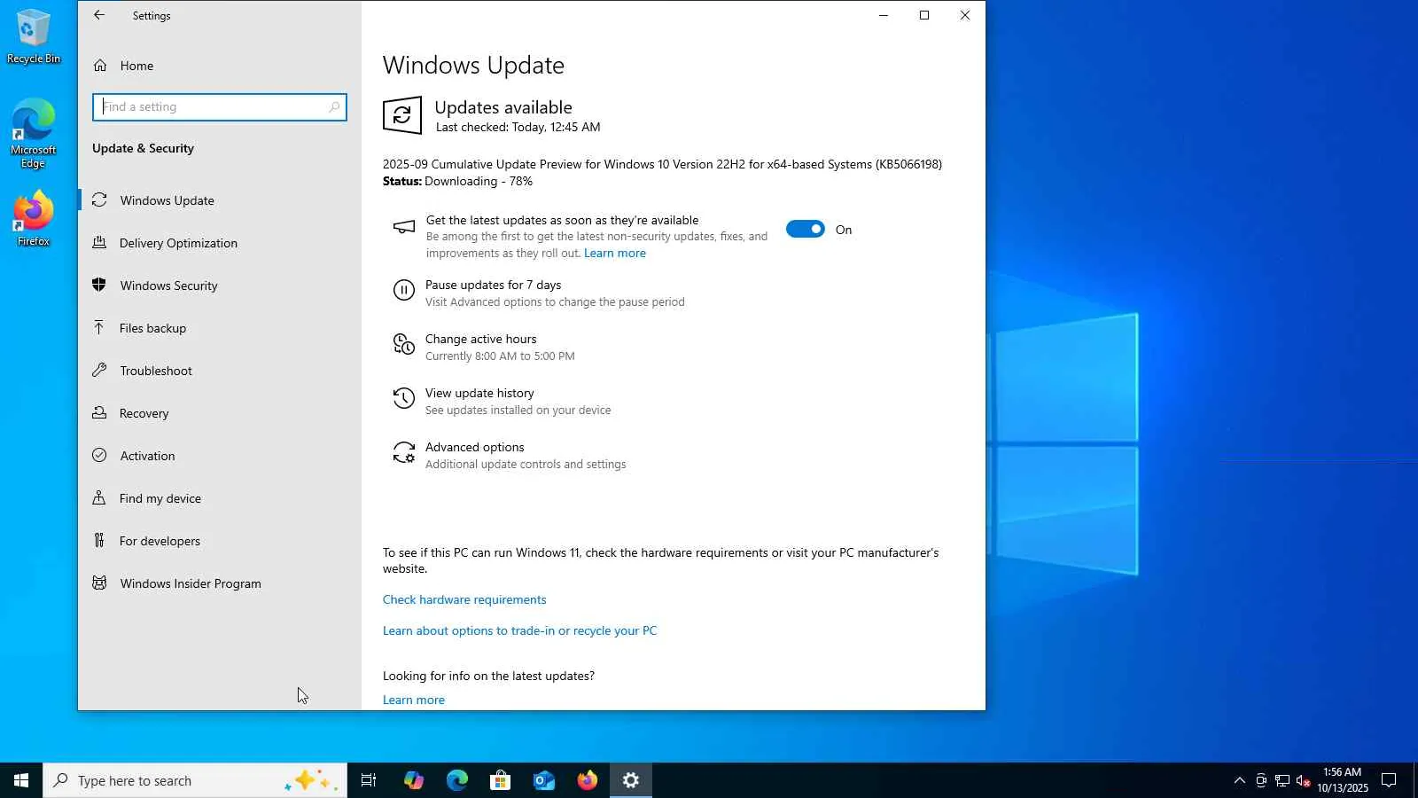Click the 'Update & Security' section title

click(143, 149)
